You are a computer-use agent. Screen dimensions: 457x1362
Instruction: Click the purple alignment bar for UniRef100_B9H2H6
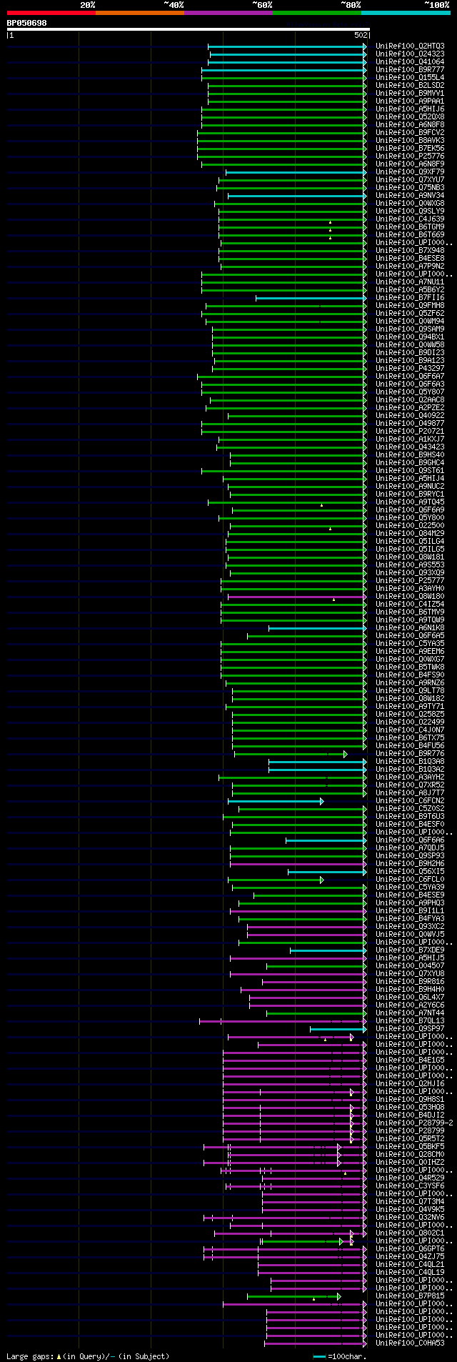[x=297, y=864]
